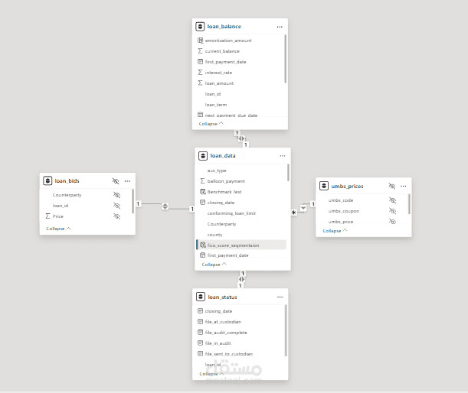
Task: Click the loan_status table header icon
Action: point(201,297)
